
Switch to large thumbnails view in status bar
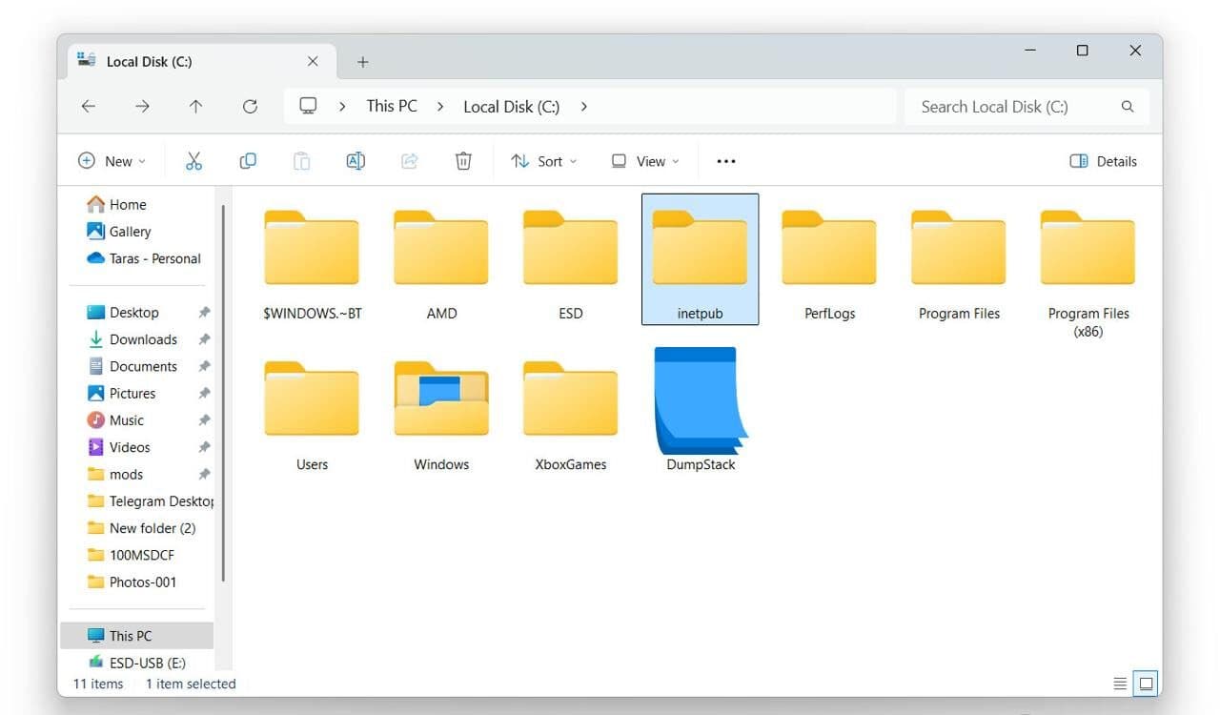coord(1145,683)
